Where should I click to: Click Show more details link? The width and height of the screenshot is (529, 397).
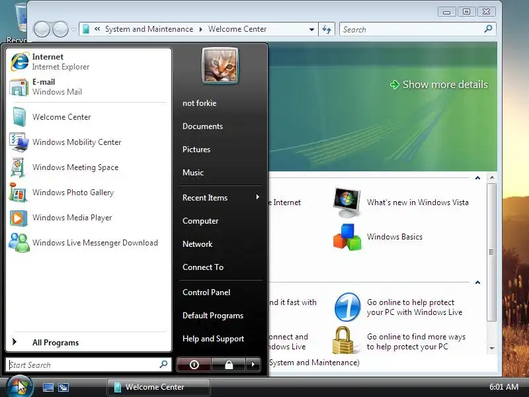tap(438, 85)
